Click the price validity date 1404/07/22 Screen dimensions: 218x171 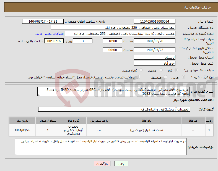154,50
